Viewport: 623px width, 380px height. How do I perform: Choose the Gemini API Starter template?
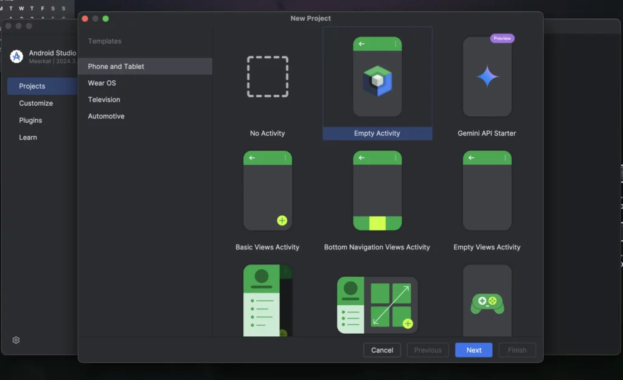[x=487, y=77]
